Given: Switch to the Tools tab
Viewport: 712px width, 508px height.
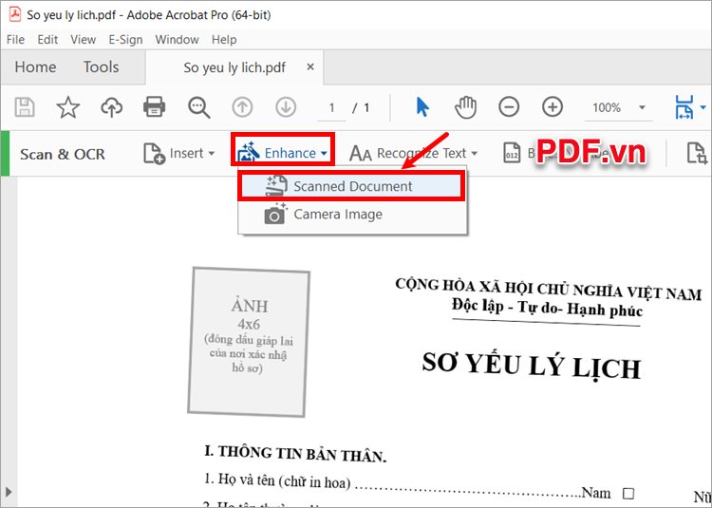Looking at the screenshot, I should coord(101,67).
